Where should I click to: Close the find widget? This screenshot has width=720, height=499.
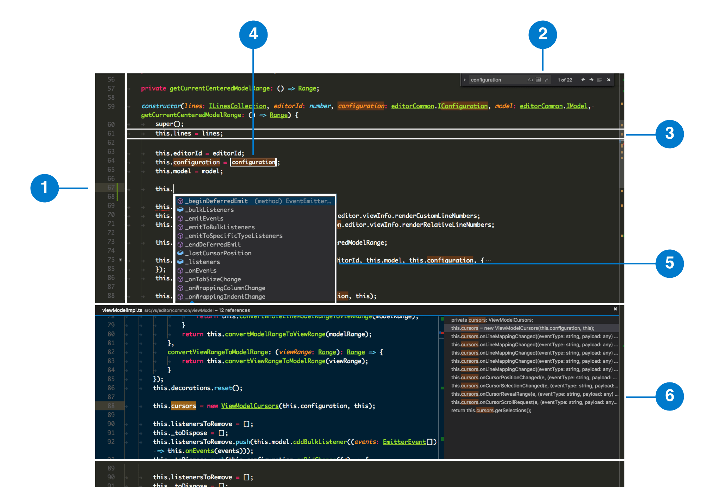coord(609,80)
